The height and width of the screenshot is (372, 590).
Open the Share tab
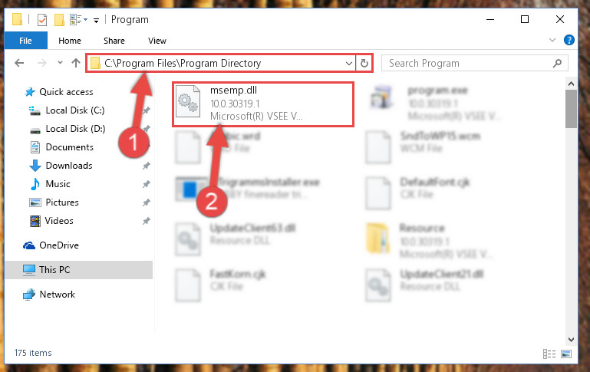[x=114, y=40]
